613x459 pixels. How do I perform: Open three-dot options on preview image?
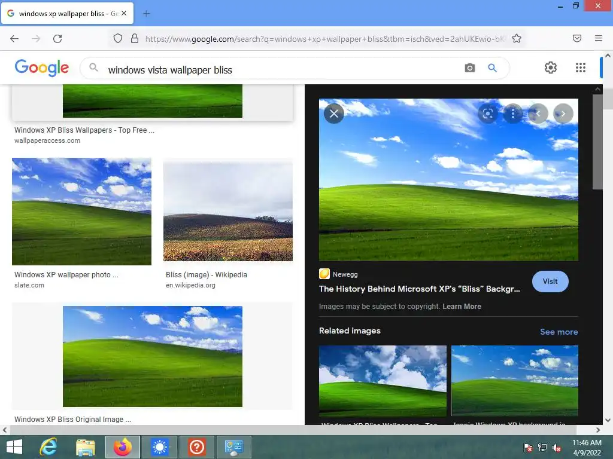(512, 114)
